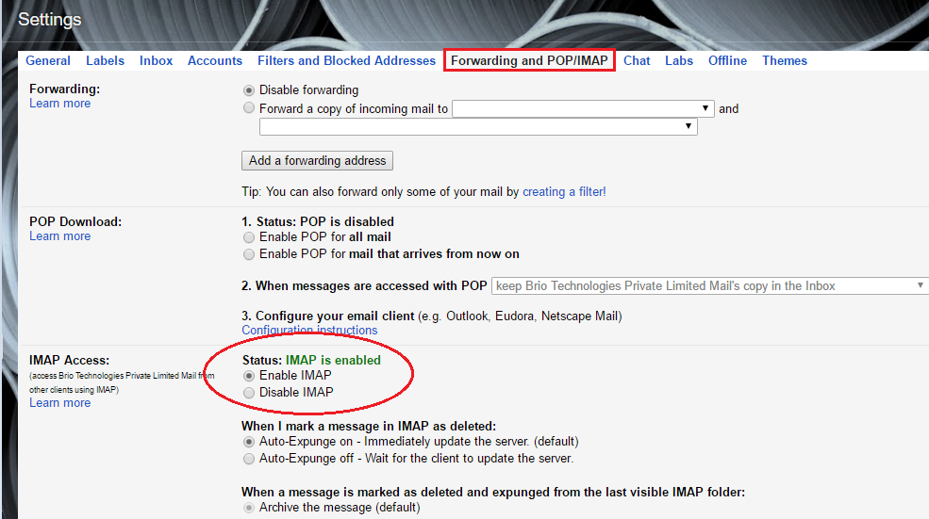Select Archive the message (default)
Image resolution: width=929 pixels, height=519 pixels.
click(249, 508)
